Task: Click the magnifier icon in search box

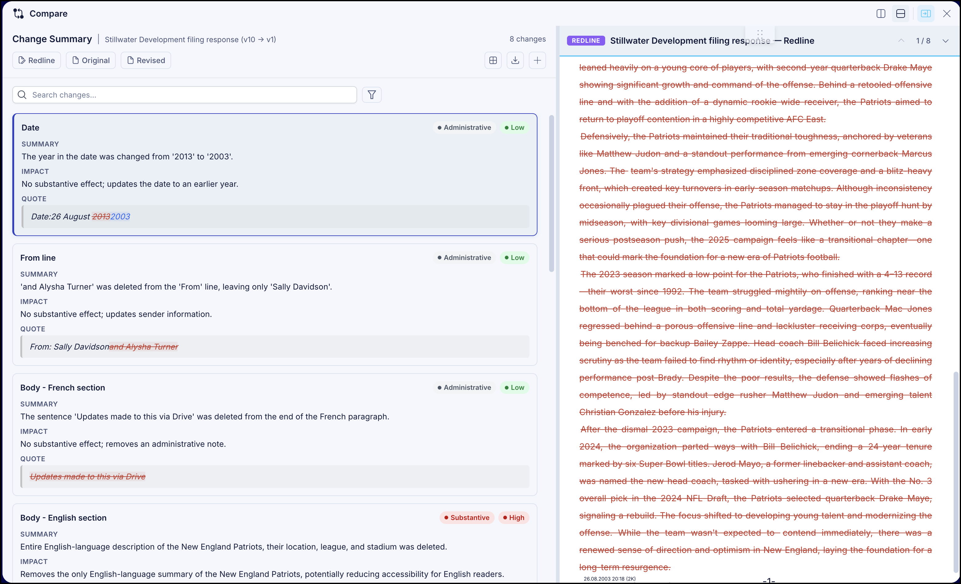Action: [22, 95]
